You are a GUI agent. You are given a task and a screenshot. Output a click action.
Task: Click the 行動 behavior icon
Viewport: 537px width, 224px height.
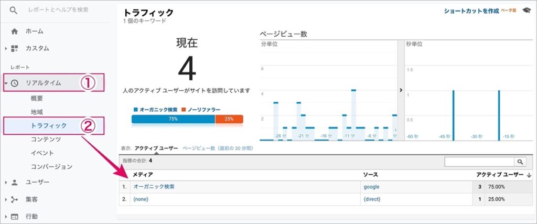[x=14, y=217]
